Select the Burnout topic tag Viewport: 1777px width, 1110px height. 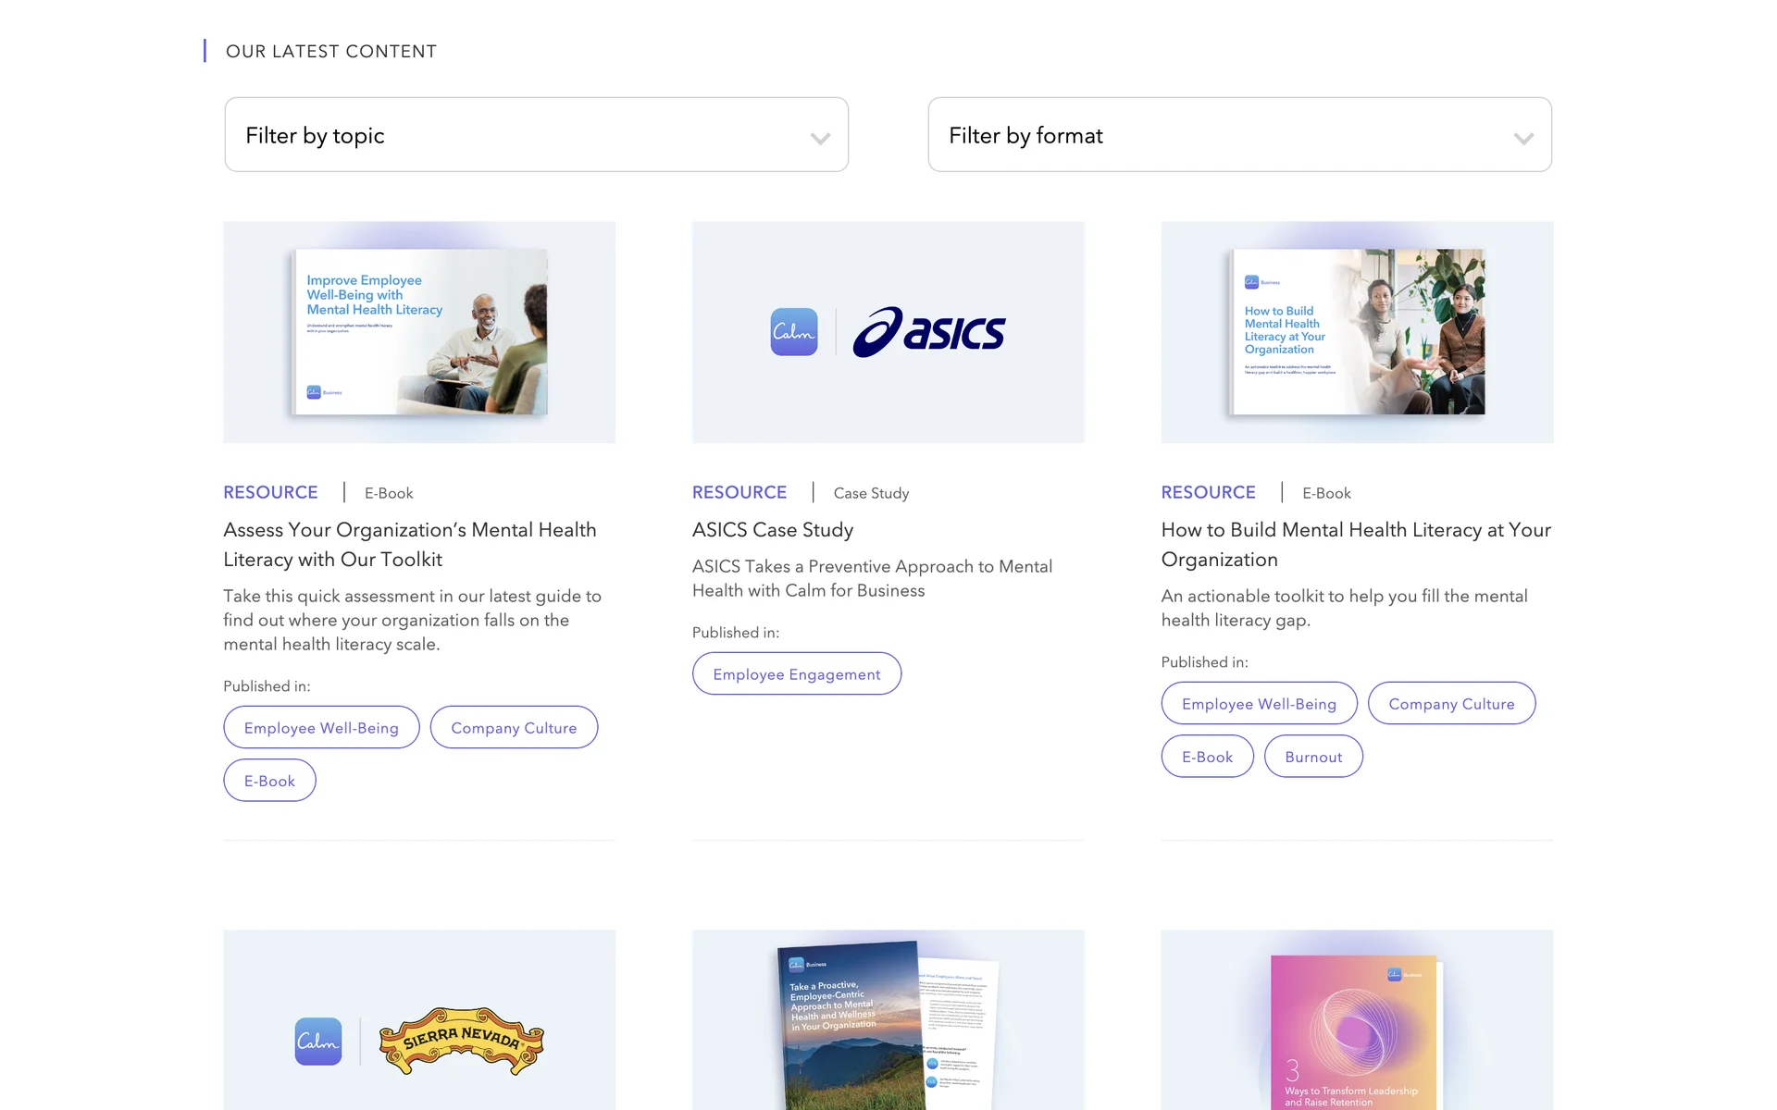1312,757
